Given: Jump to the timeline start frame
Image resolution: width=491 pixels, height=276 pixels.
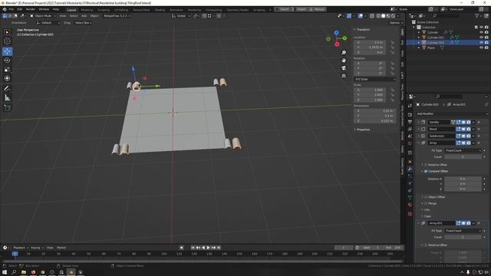Looking at the screenshot, I should point(193,248).
